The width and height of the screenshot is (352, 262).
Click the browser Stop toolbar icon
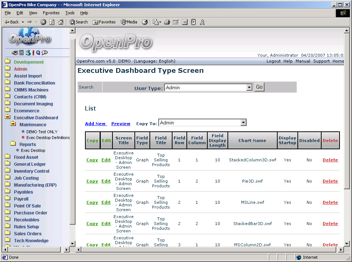pyautogui.click(x=43, y=22)
